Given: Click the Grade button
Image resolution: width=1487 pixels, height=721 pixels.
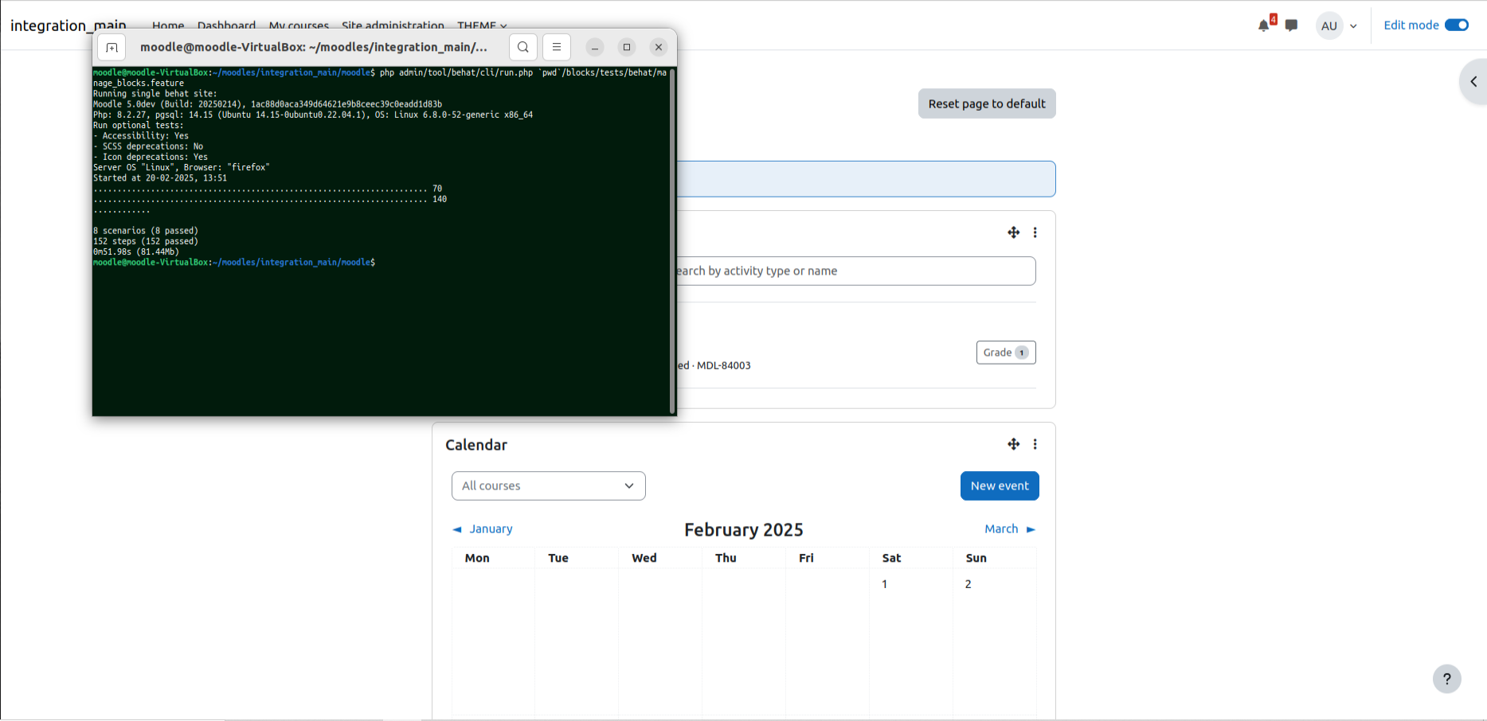Looking at the screenshot, I should point(1006,353).
